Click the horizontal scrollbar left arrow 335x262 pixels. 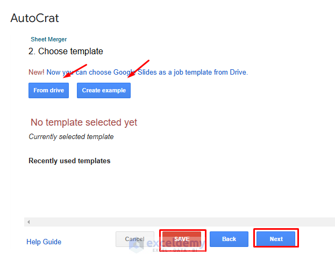(x=28, y=222)
